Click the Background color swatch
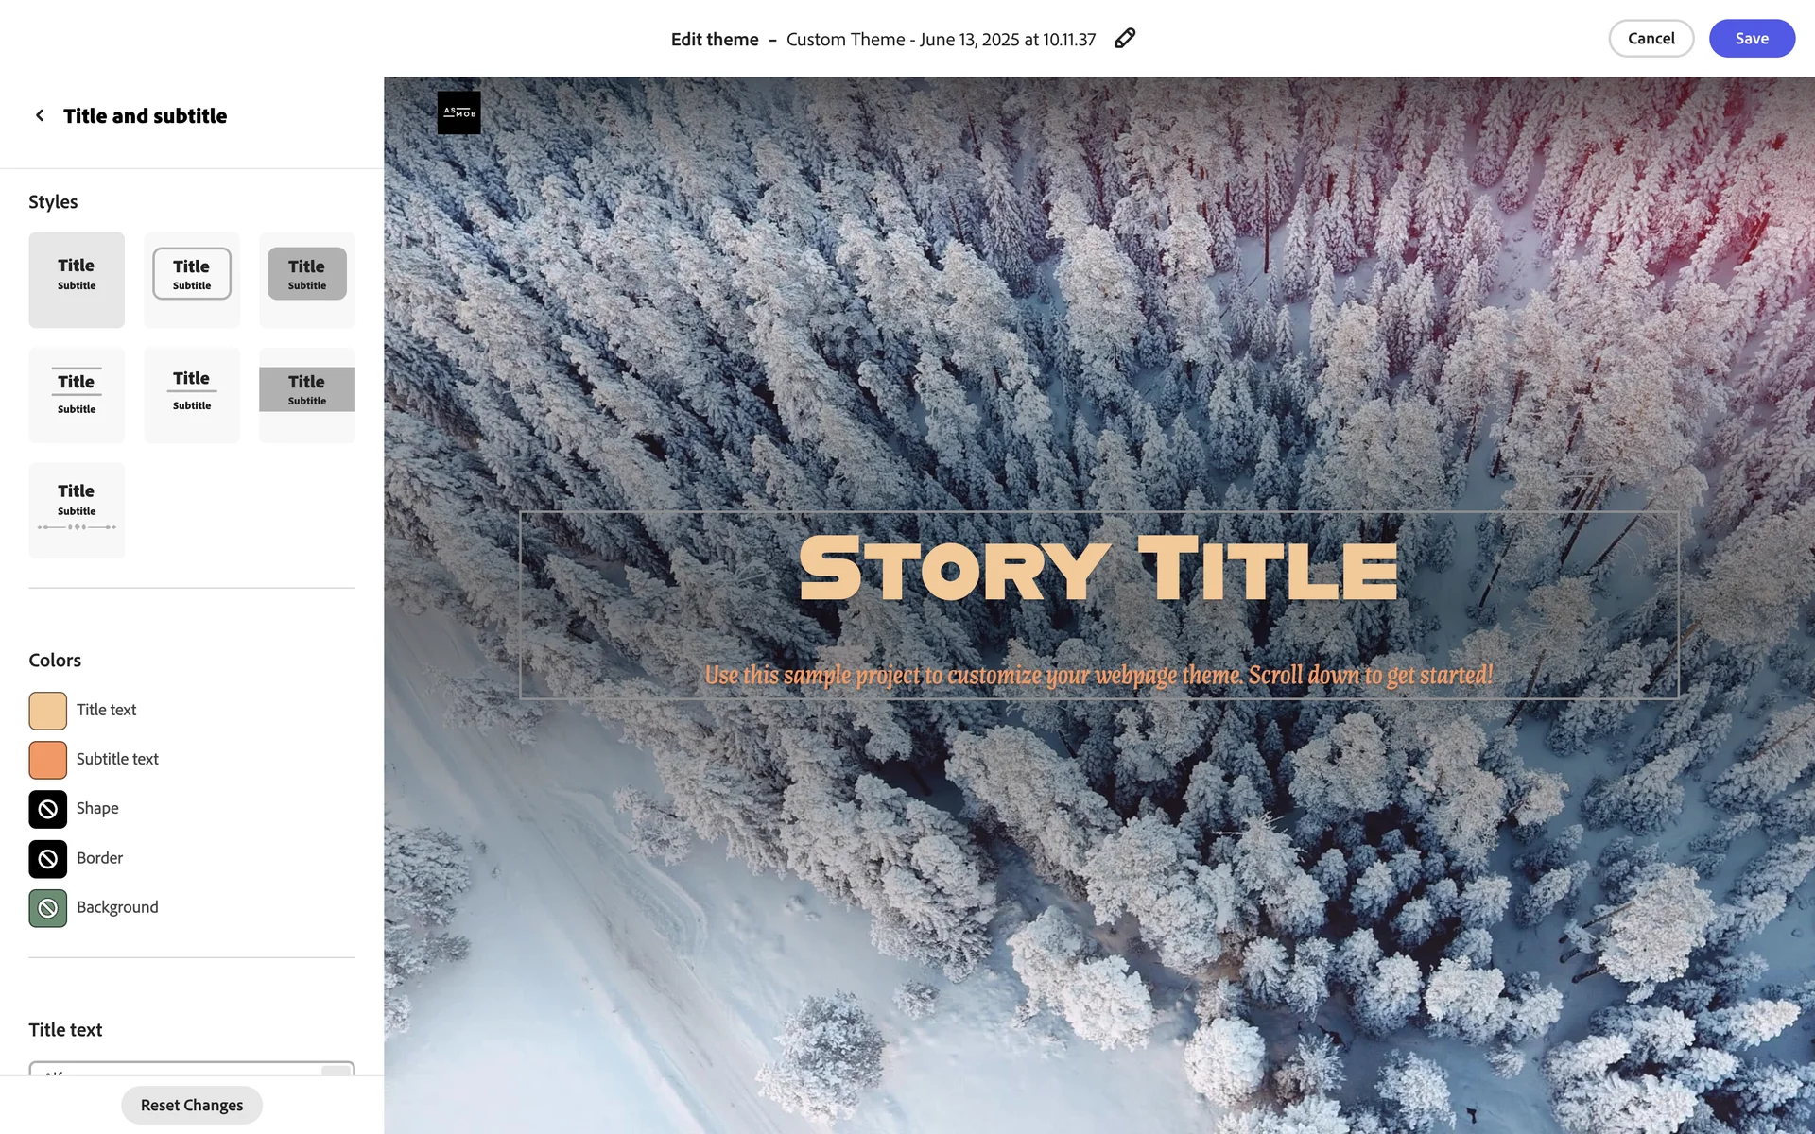Viewport: 1815px width, 1134px height. (48, 908)
